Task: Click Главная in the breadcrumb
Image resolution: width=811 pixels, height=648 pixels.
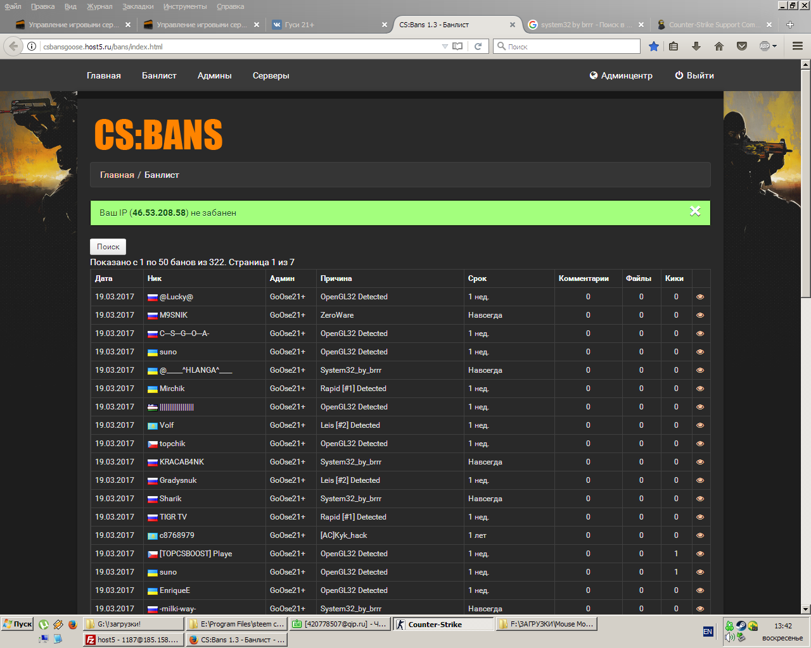Action: tap(117, 175)
